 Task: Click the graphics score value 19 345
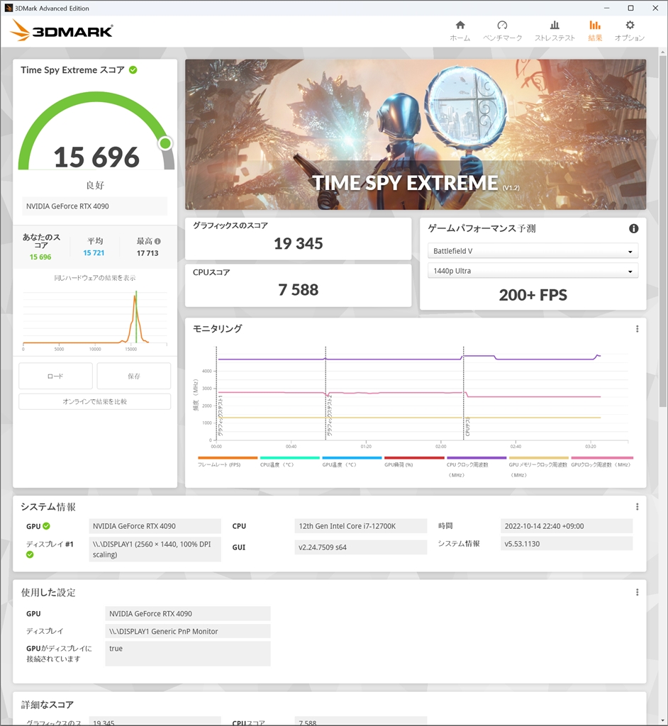(x=299, y=244)
